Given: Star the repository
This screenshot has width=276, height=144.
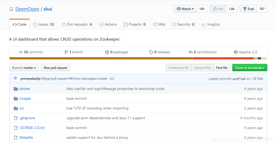Looking at the screenshot, I should click(218, 9).
